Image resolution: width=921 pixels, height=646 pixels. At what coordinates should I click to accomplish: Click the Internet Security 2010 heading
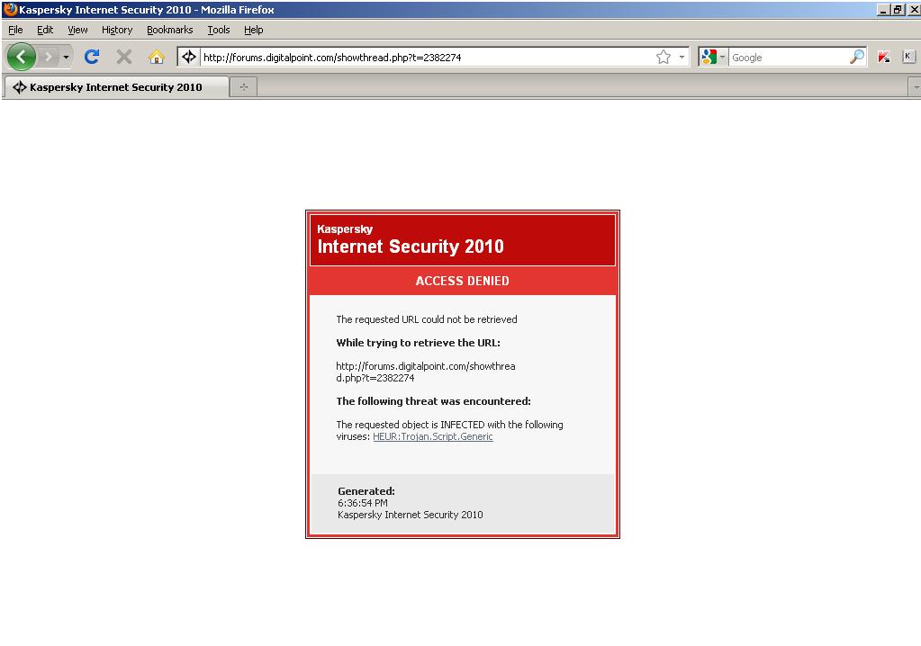tap(411, 247)
